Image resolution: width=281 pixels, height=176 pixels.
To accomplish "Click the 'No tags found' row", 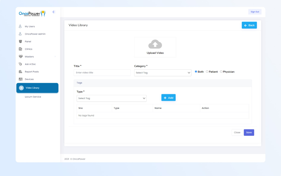I will click(x=163, y=115).
